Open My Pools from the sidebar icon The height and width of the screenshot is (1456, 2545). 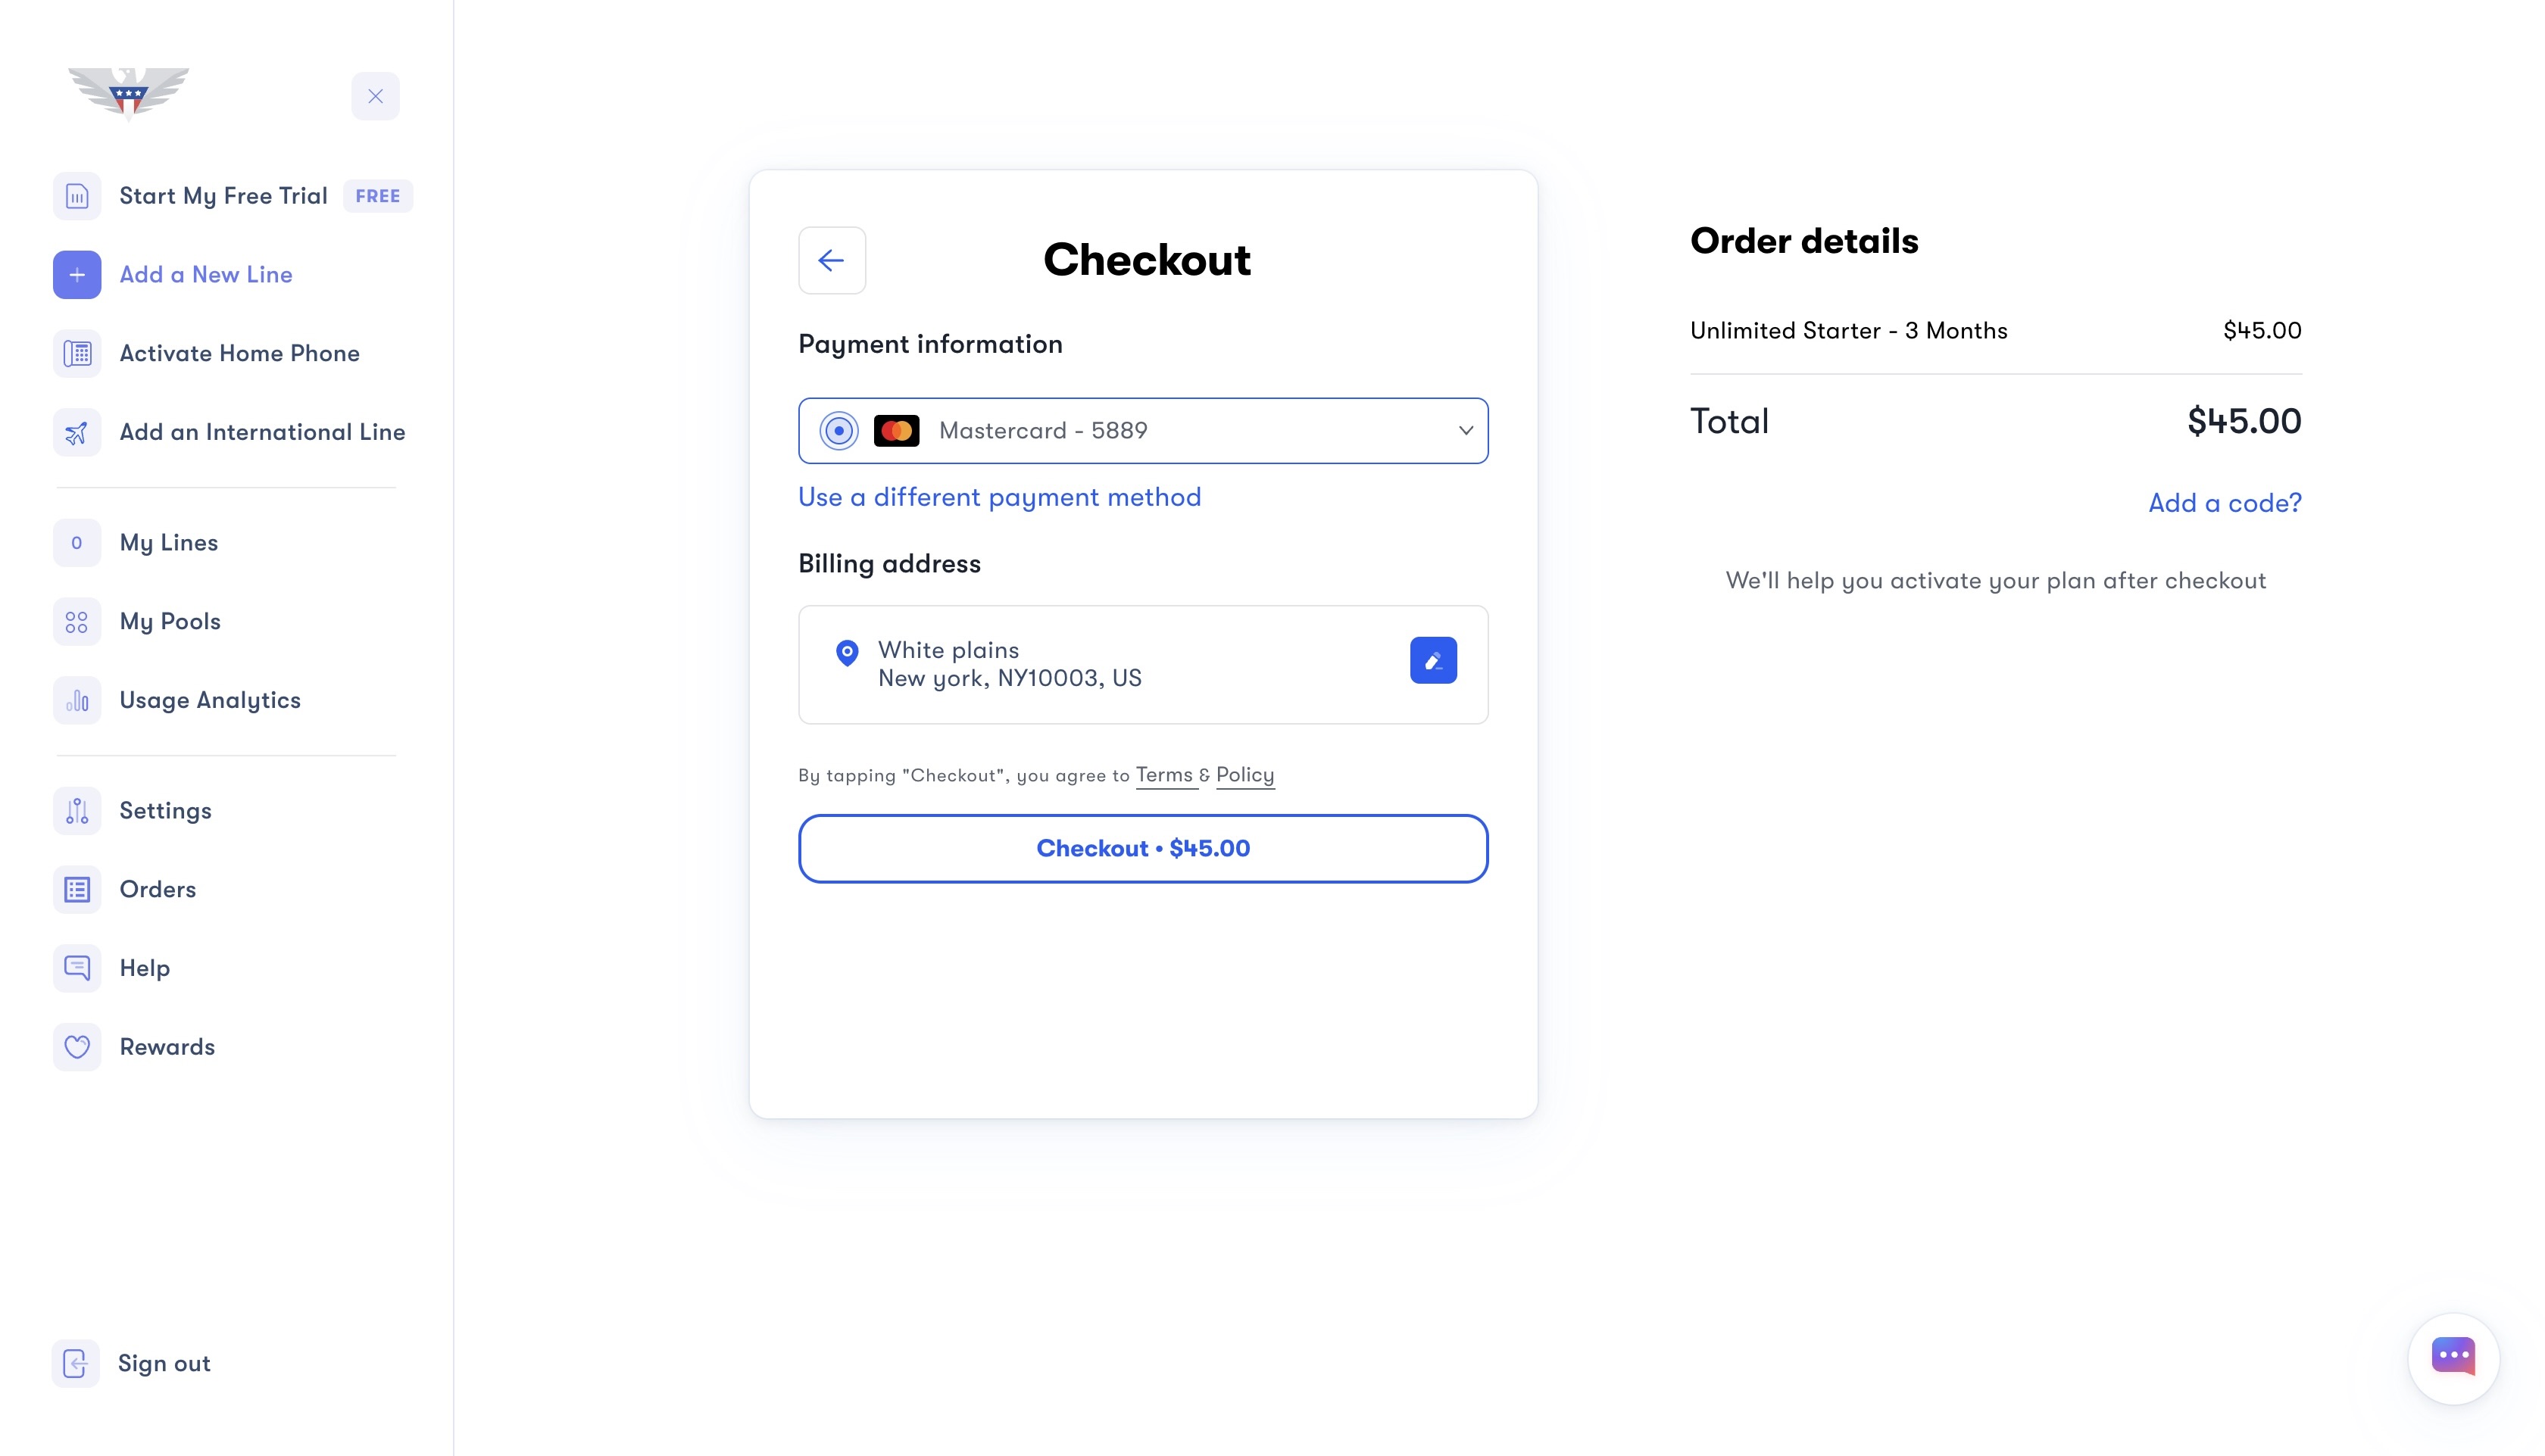76,621
